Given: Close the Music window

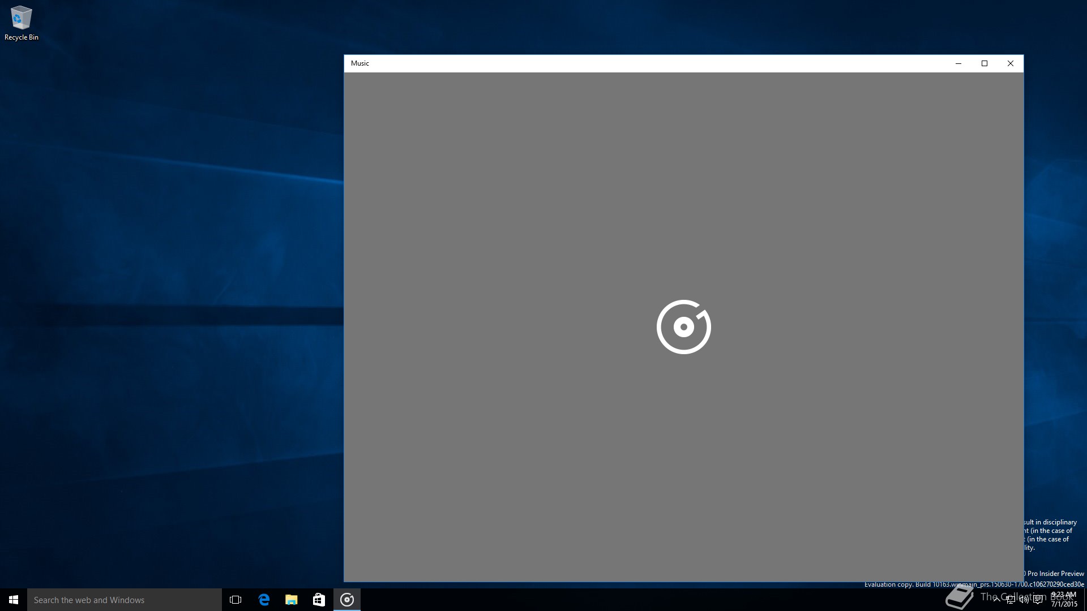Looking at the screenshot, I should [1011, 63].
